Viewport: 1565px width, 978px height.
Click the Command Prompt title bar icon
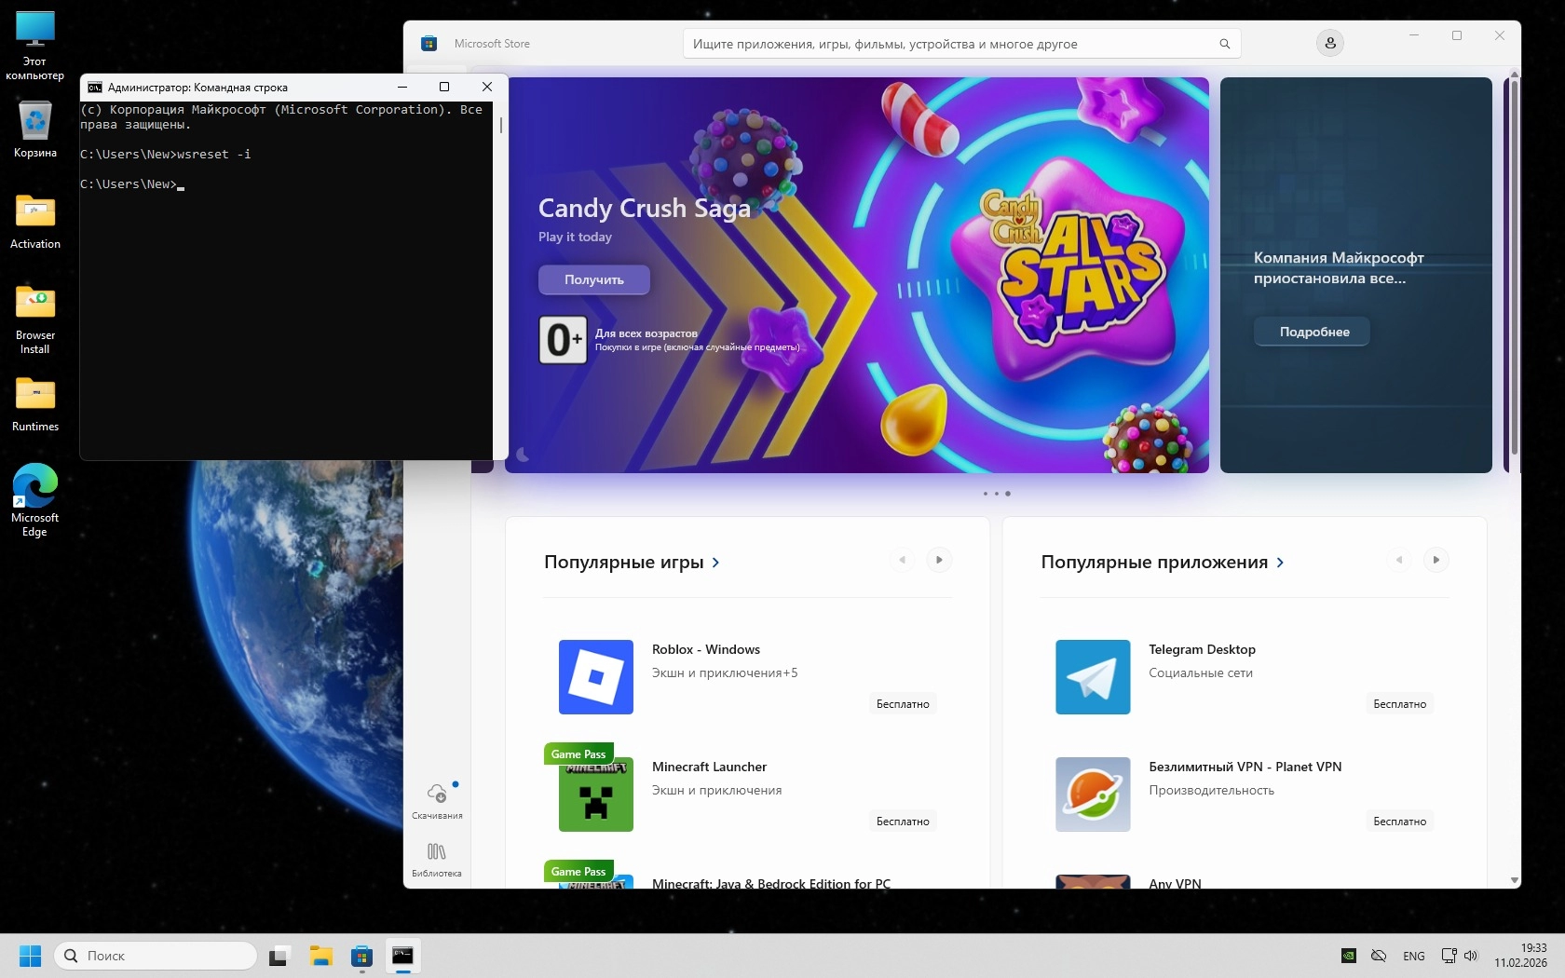[x=95, y=88]
